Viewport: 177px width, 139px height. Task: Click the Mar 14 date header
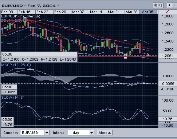click(98, 12)
